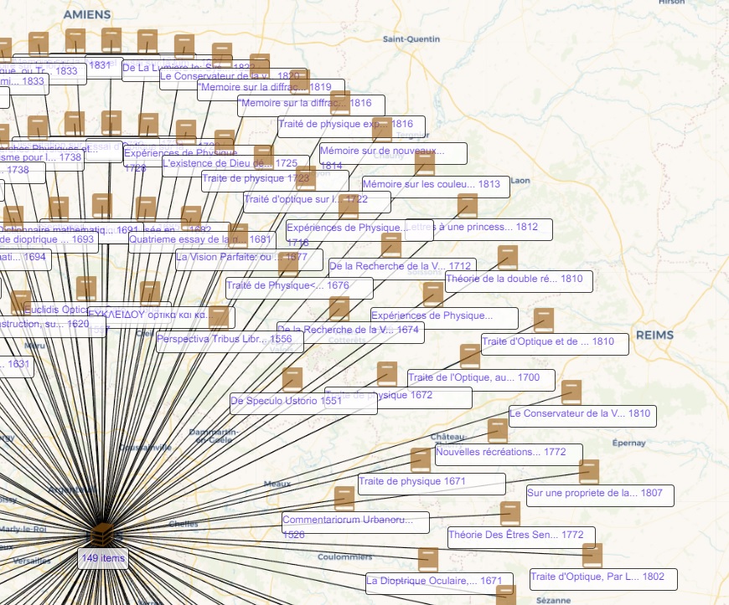Click book icon above 'Sur une propriete de la... 1807'
The height and width of the screenshot is (605, 729).
click(589, 472)
